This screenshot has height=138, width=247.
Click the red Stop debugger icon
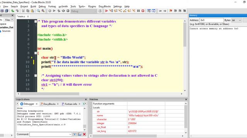pyautogui.click(x=143, y=11)
